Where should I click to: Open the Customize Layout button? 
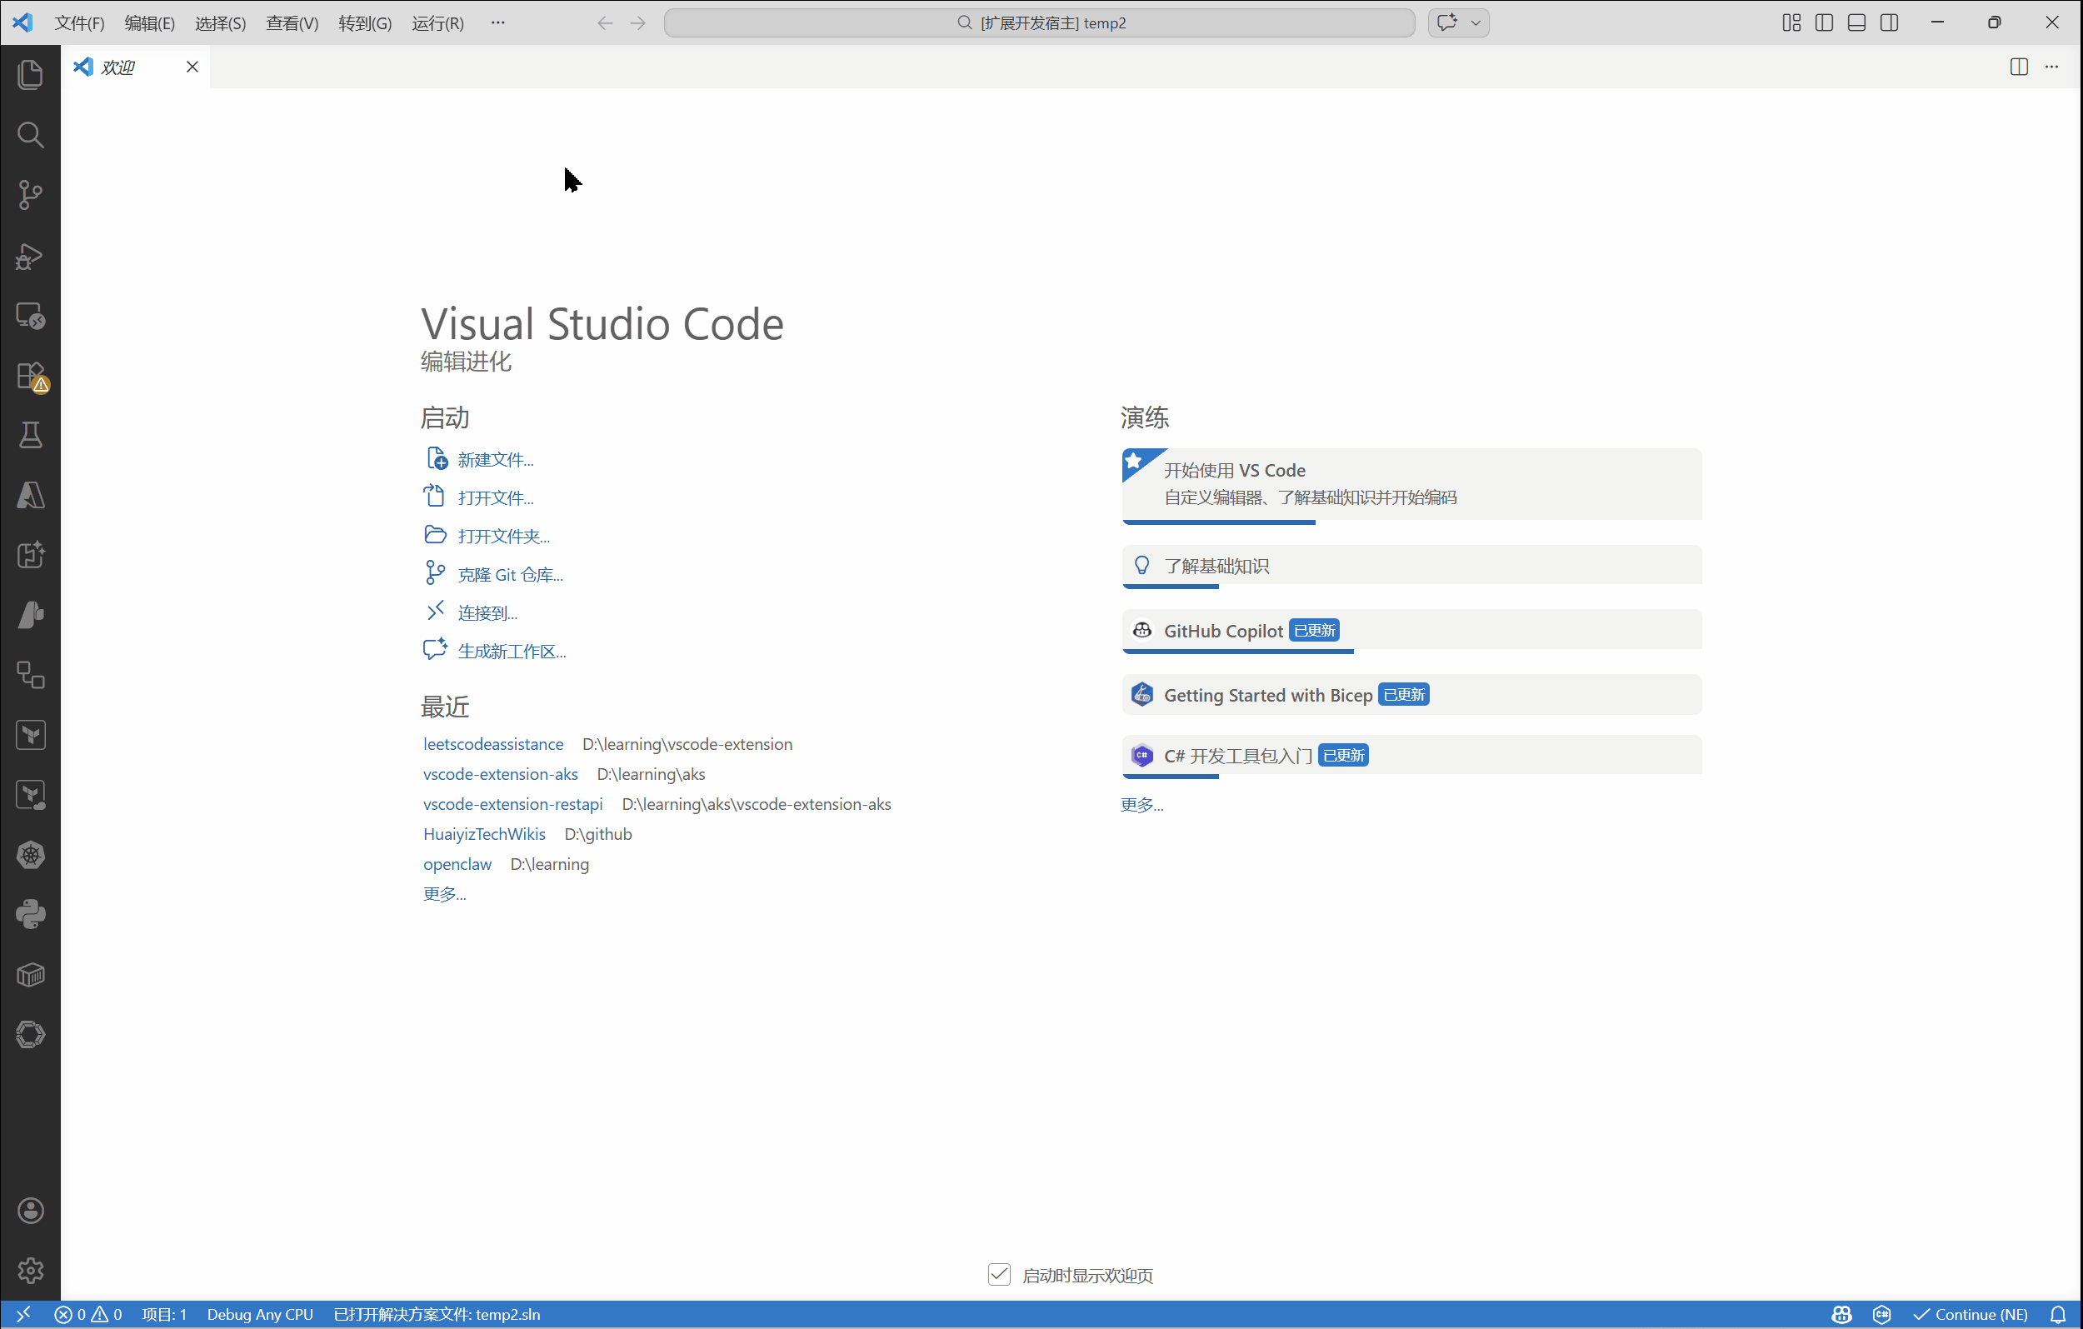pyautogui.click(x=1791, y=22)
